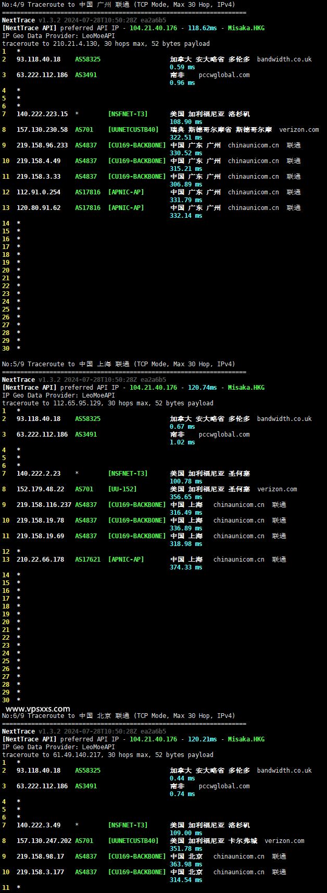The image size is (327, 893).
Task: Select the latency 100.78 ms
Action: 186,481
